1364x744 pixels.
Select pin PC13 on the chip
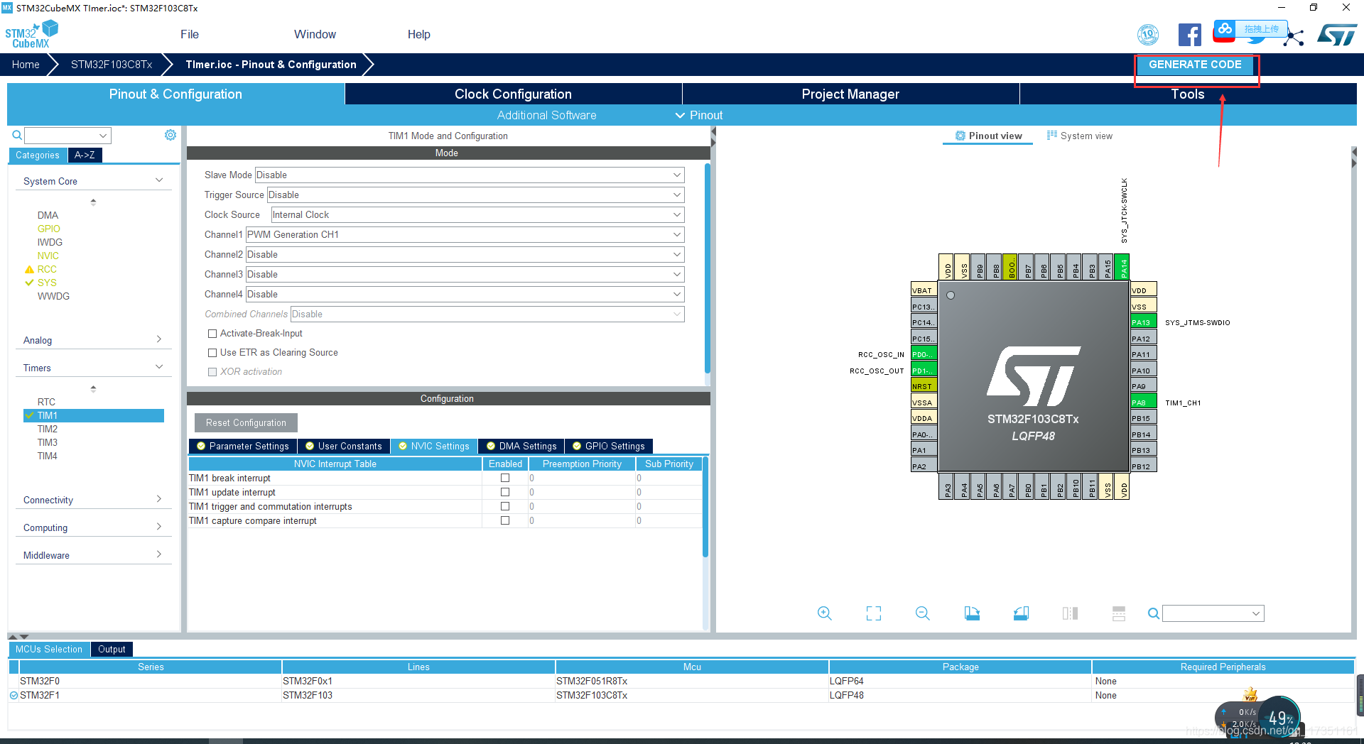click(924, 306)
